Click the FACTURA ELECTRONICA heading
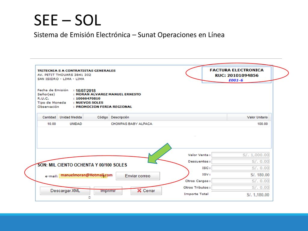Image resolution: width=308 pixels, height=231 pixels. (237, 70)
